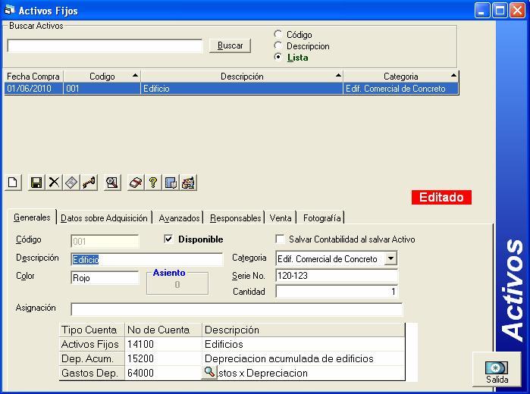Click account number 15200

click(x=163, y=358)
